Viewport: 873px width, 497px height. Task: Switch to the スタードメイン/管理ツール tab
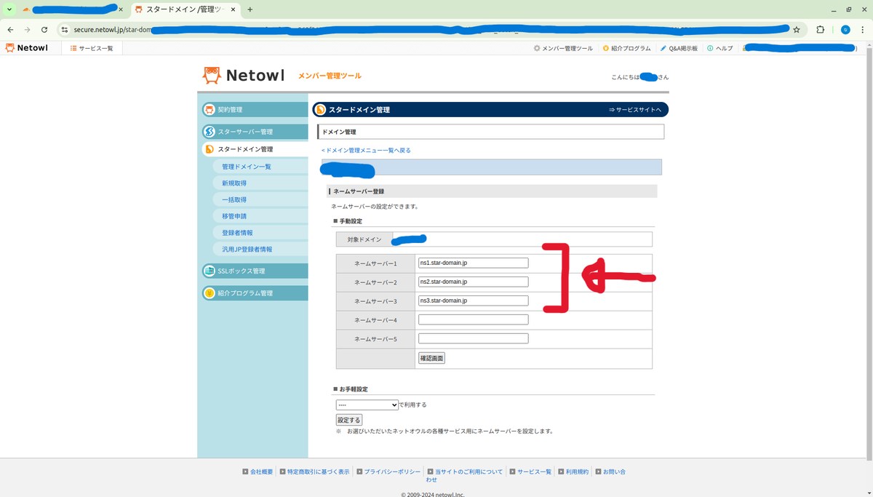pyautogui.click(x=185, y=9)
